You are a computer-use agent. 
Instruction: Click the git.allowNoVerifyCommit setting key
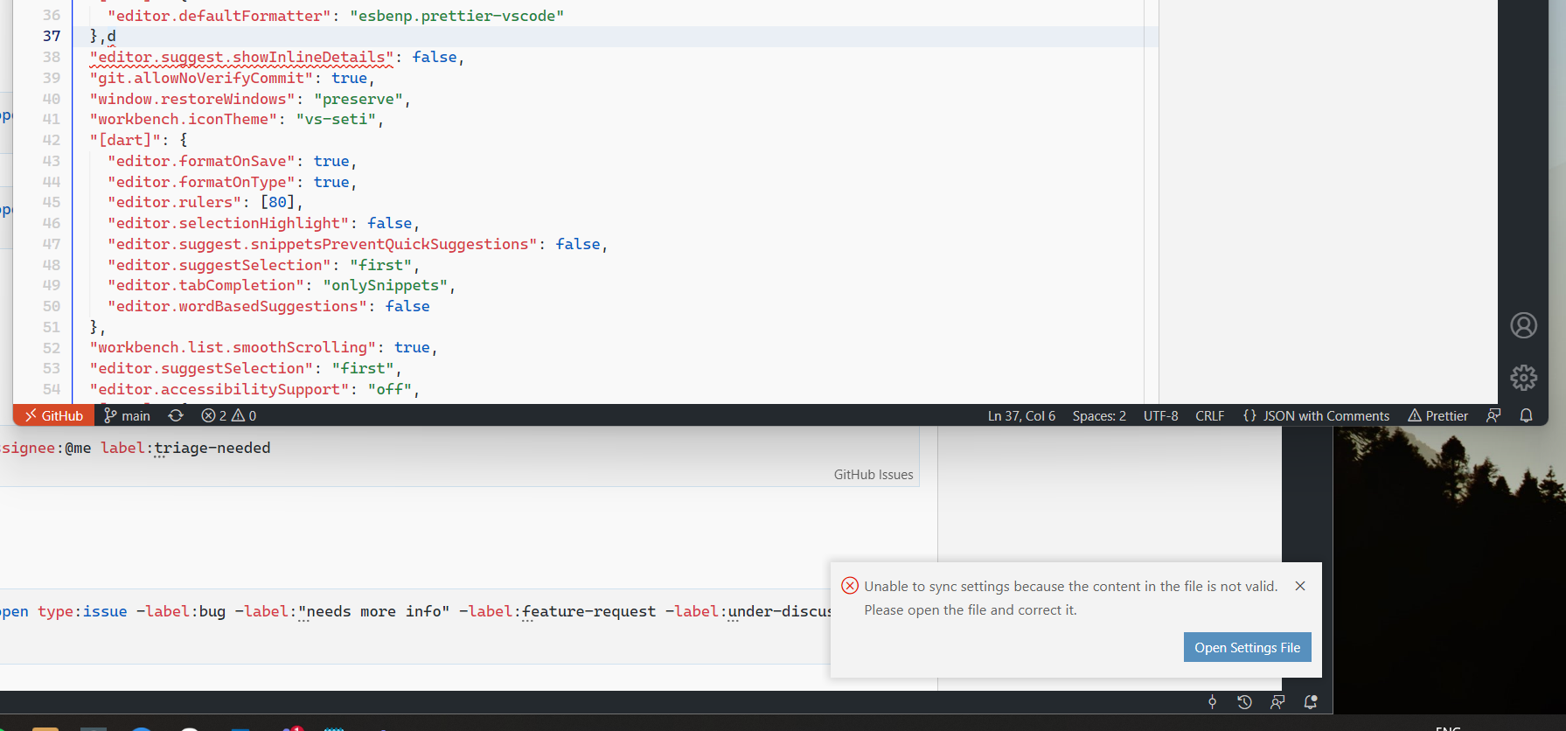201,78
